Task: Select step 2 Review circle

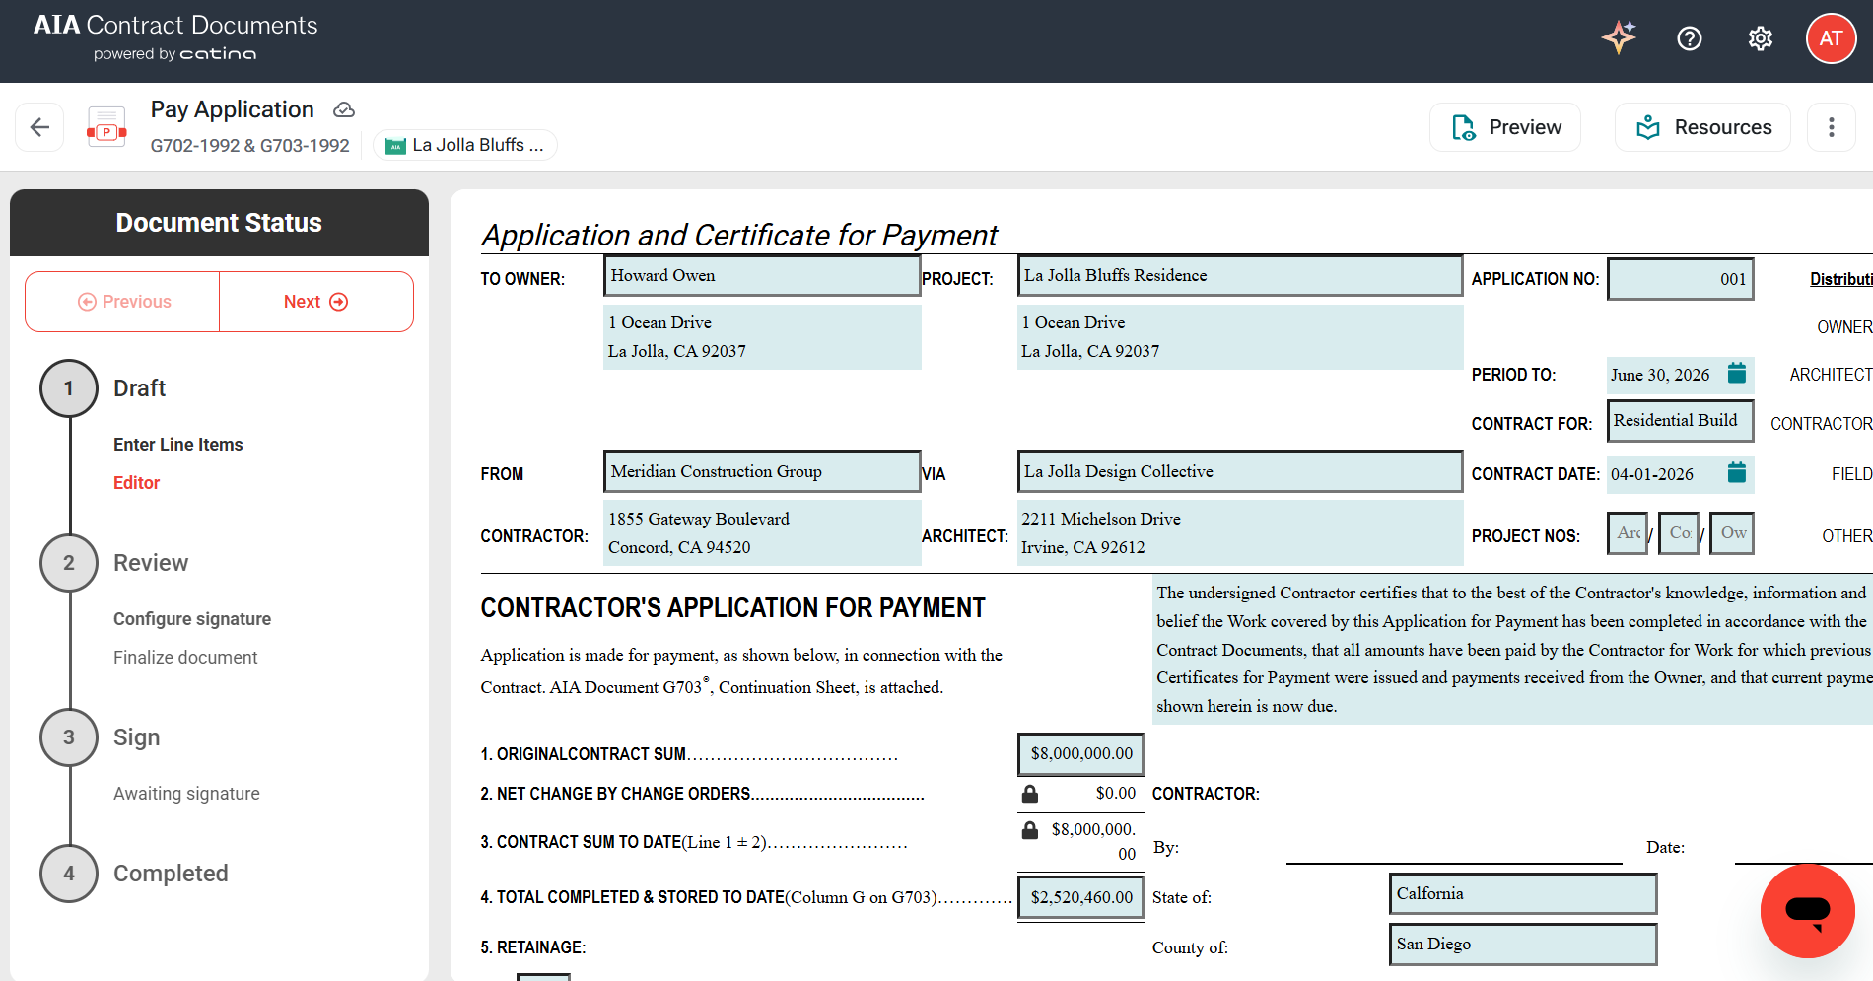Action: pyautogui.click(x=69, y=563)
